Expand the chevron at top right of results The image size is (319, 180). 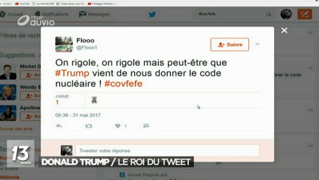(311, 32)
